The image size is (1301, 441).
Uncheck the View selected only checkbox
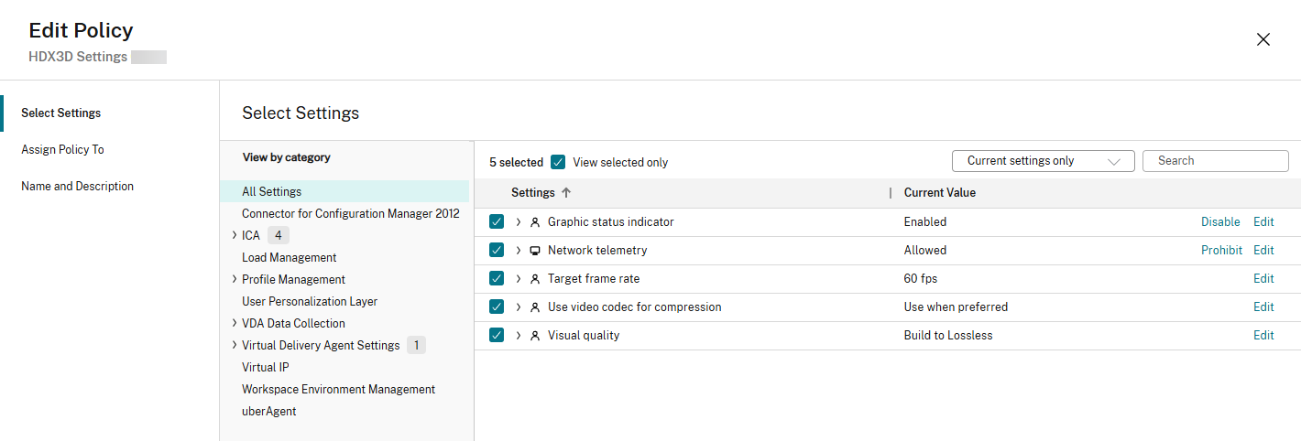click(558, 162)
